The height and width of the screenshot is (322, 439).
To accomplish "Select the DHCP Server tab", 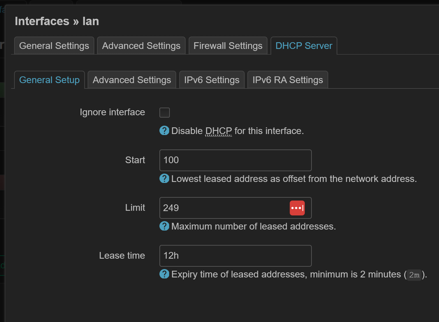I will pos(304,46).
